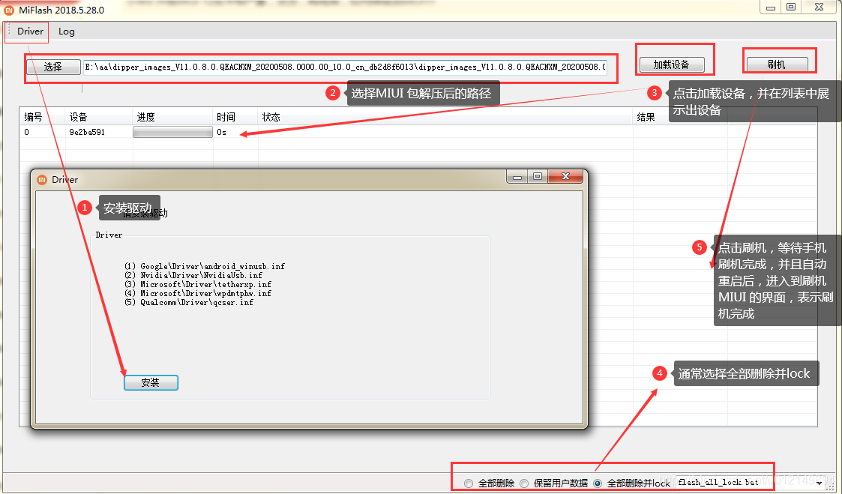Image resolution: width=842 pixels, height=494 pixels.
Task: Open the Log menu
Action: point(67,31)
